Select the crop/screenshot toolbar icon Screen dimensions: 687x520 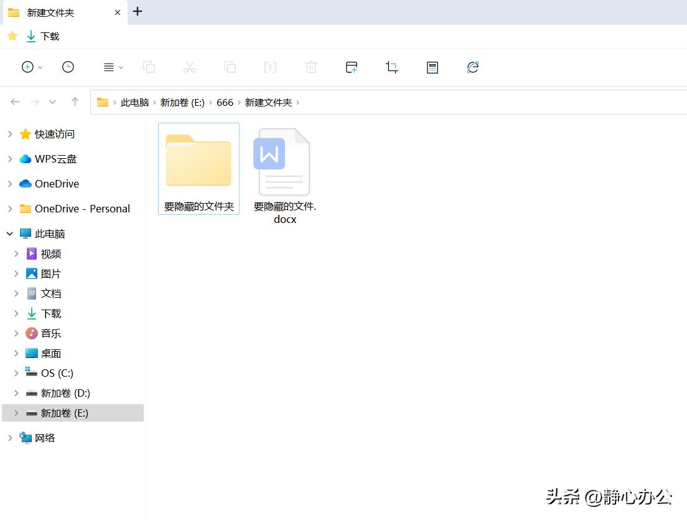391,67
